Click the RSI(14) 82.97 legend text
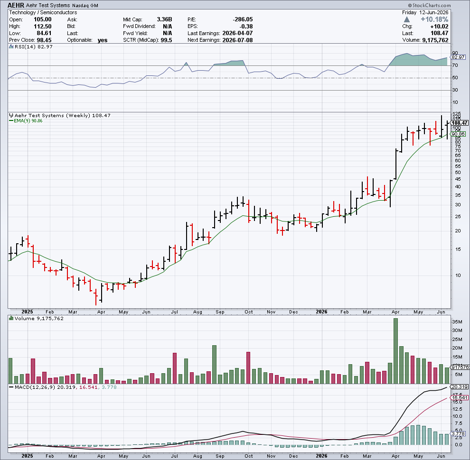This screenshot has width=470, height=460. 34,47
